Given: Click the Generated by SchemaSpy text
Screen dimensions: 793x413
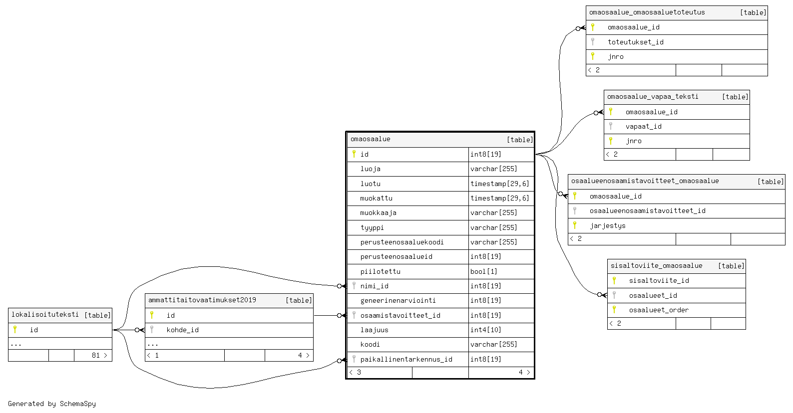Looking at the screenshot, I should coord(52,404).
